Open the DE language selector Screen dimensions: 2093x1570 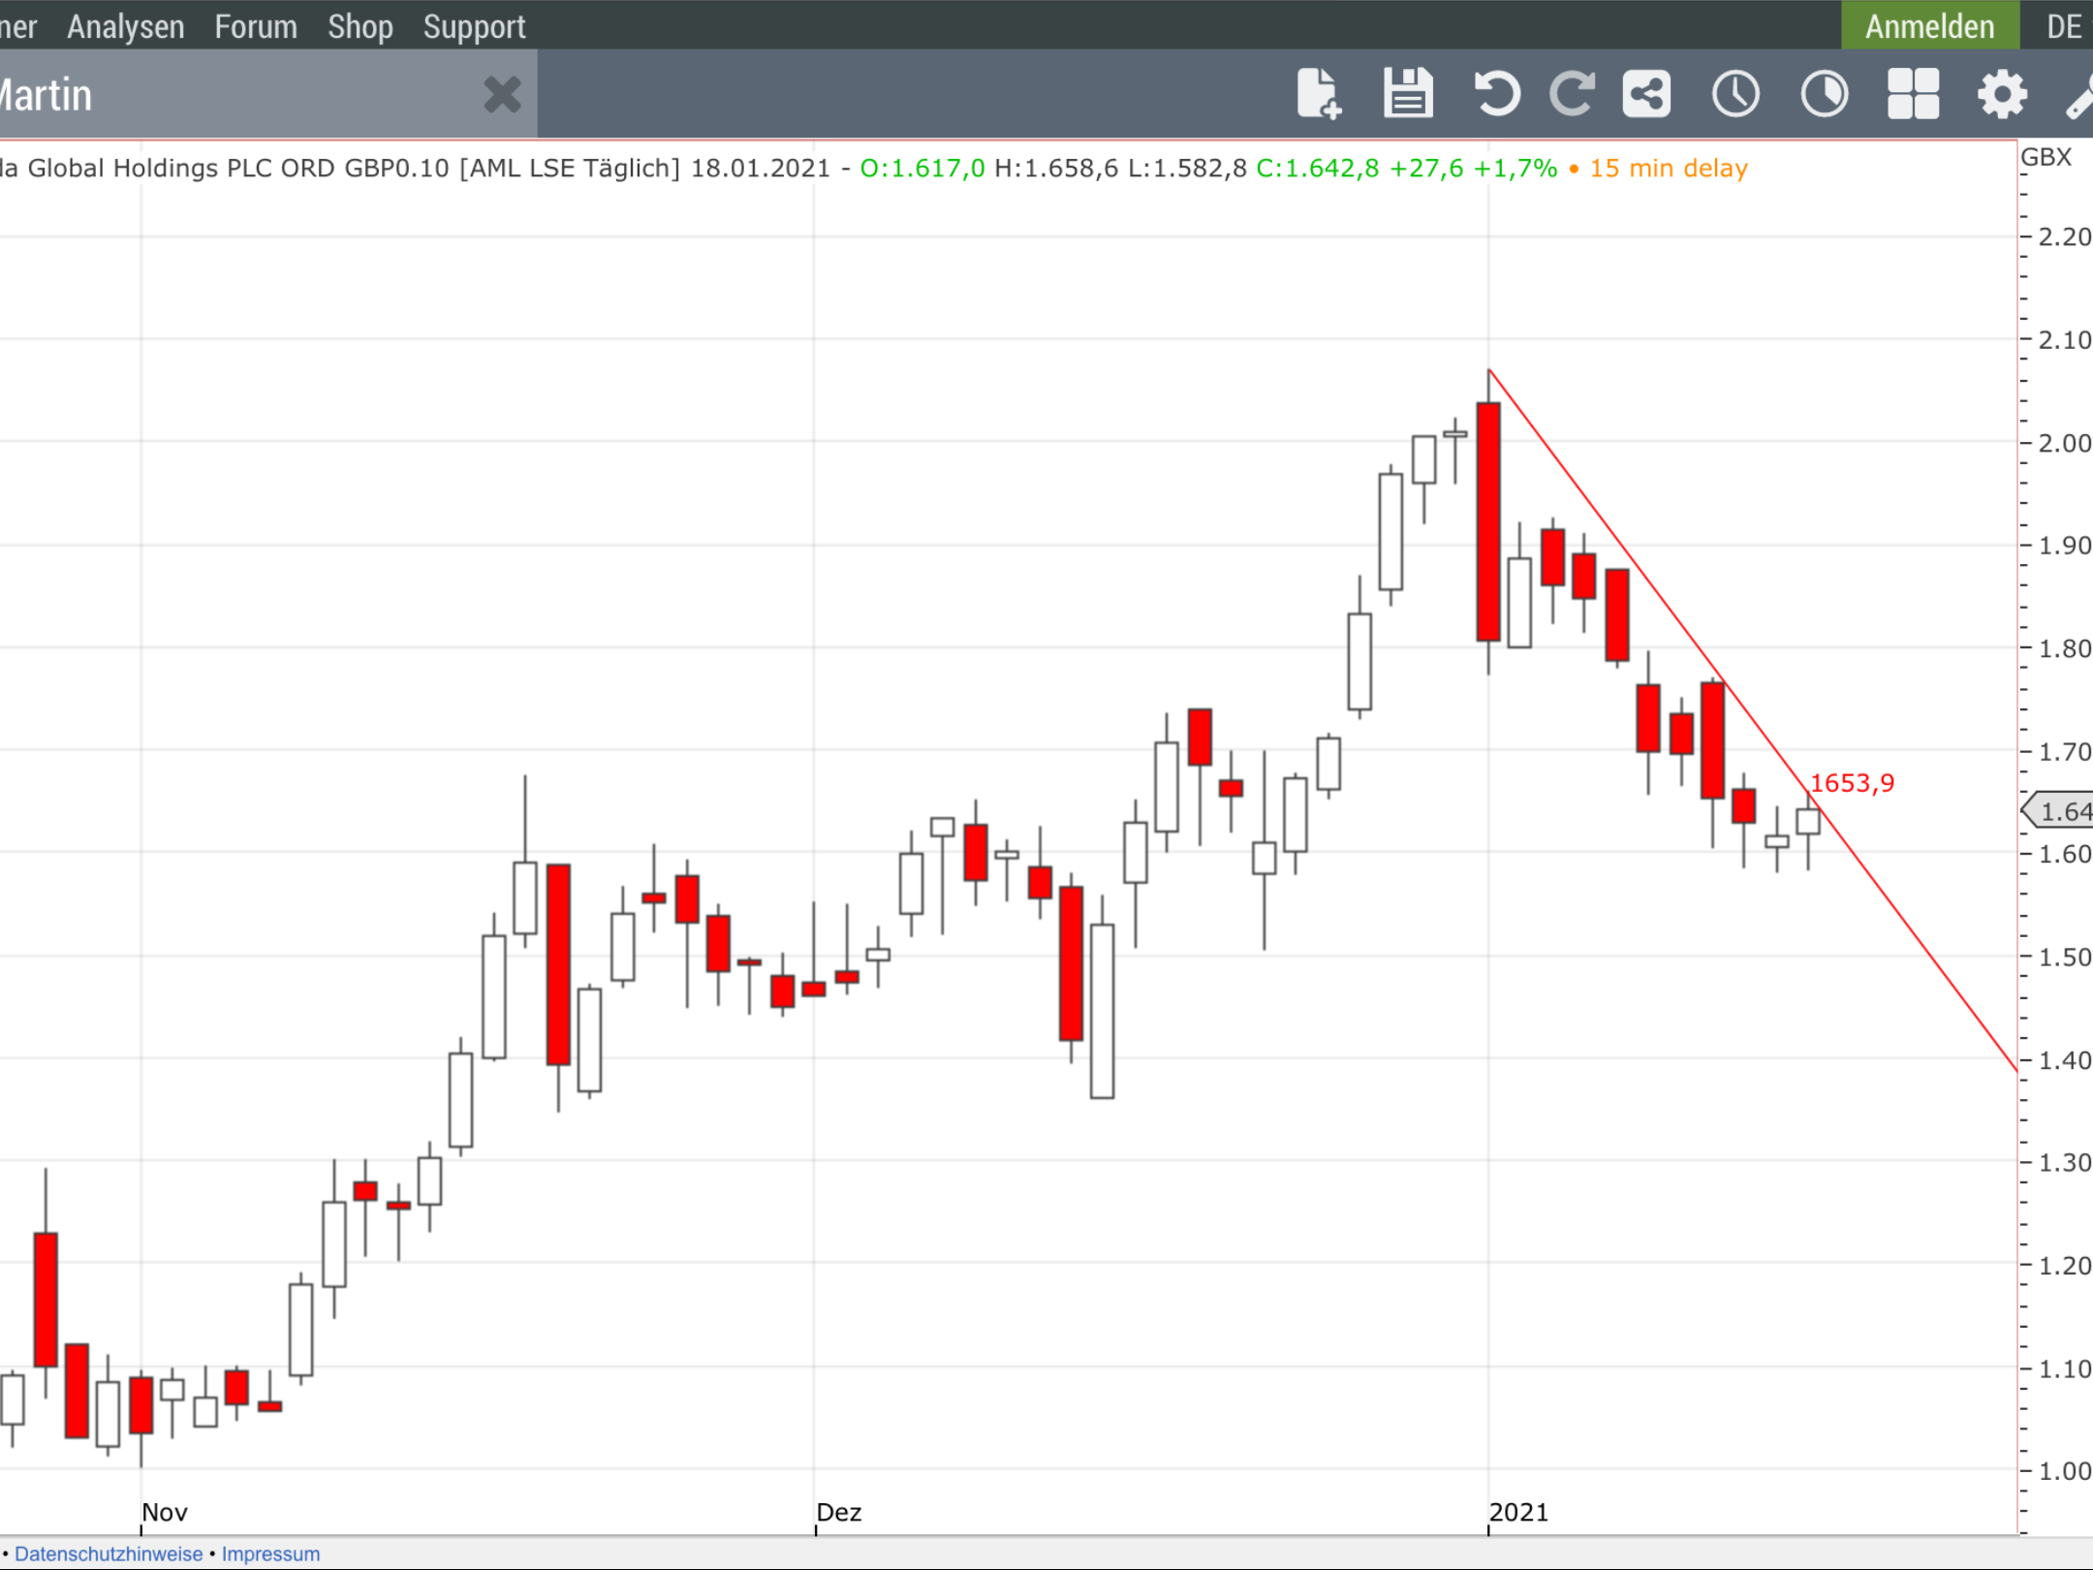(x=2063, y=26)
